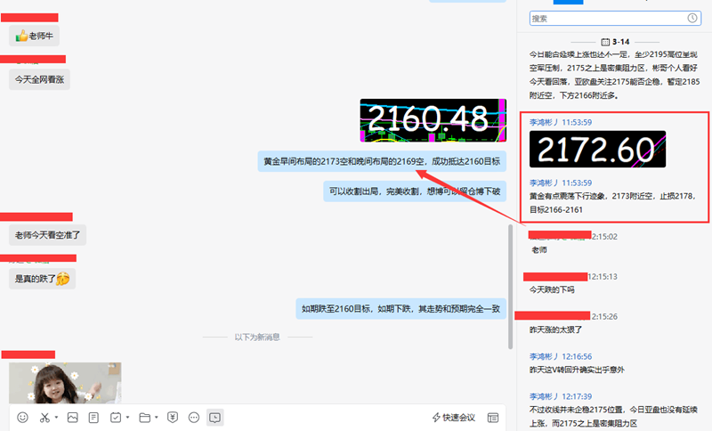
Task: Click the more options ellipsis icon
Action: [194, 417]
